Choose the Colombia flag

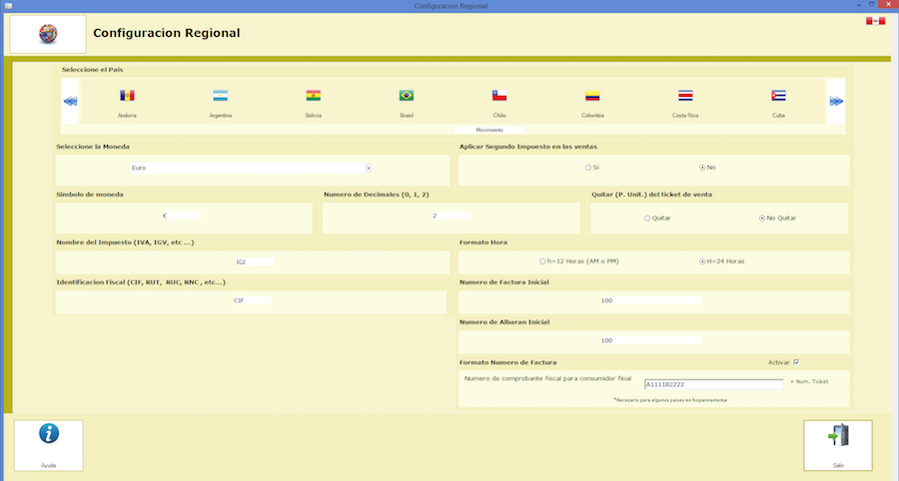[x=592, y=96]
